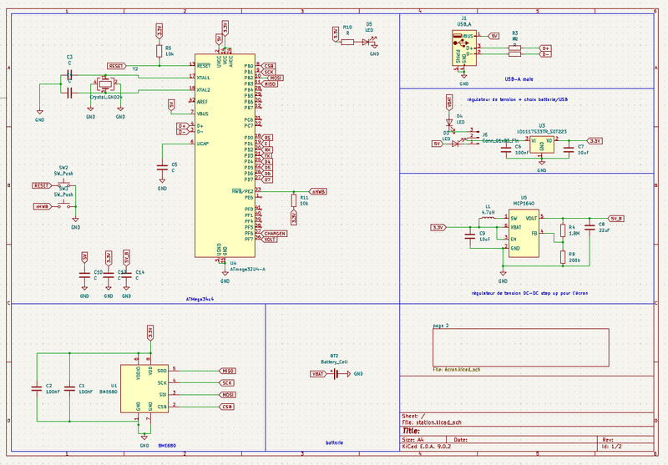This screenshot has height=465, width=668.
Task: Click the DC-DC step up annotation text
Action: pyautogui.click(x=529, y=293)
